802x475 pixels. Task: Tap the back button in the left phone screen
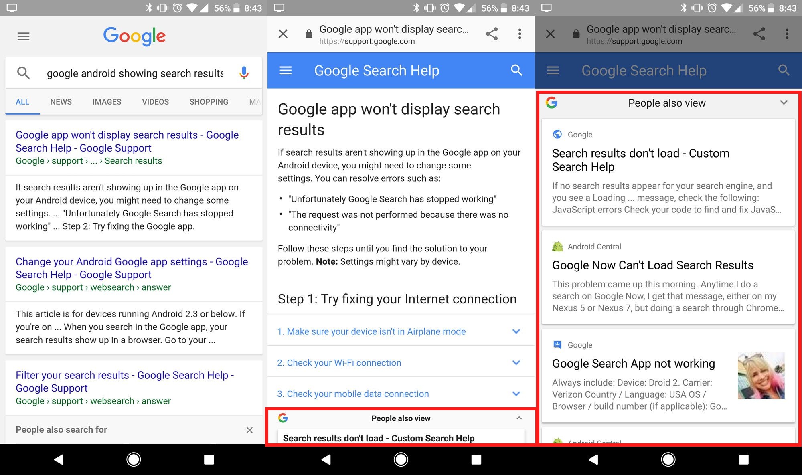[59, 459]
